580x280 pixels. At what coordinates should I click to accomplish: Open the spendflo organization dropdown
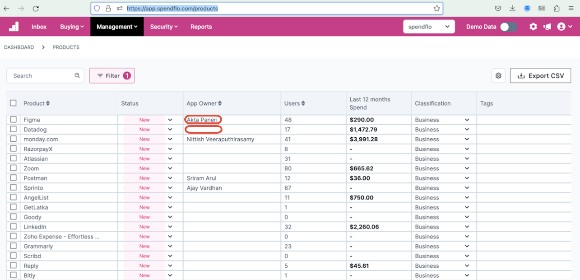429,27
